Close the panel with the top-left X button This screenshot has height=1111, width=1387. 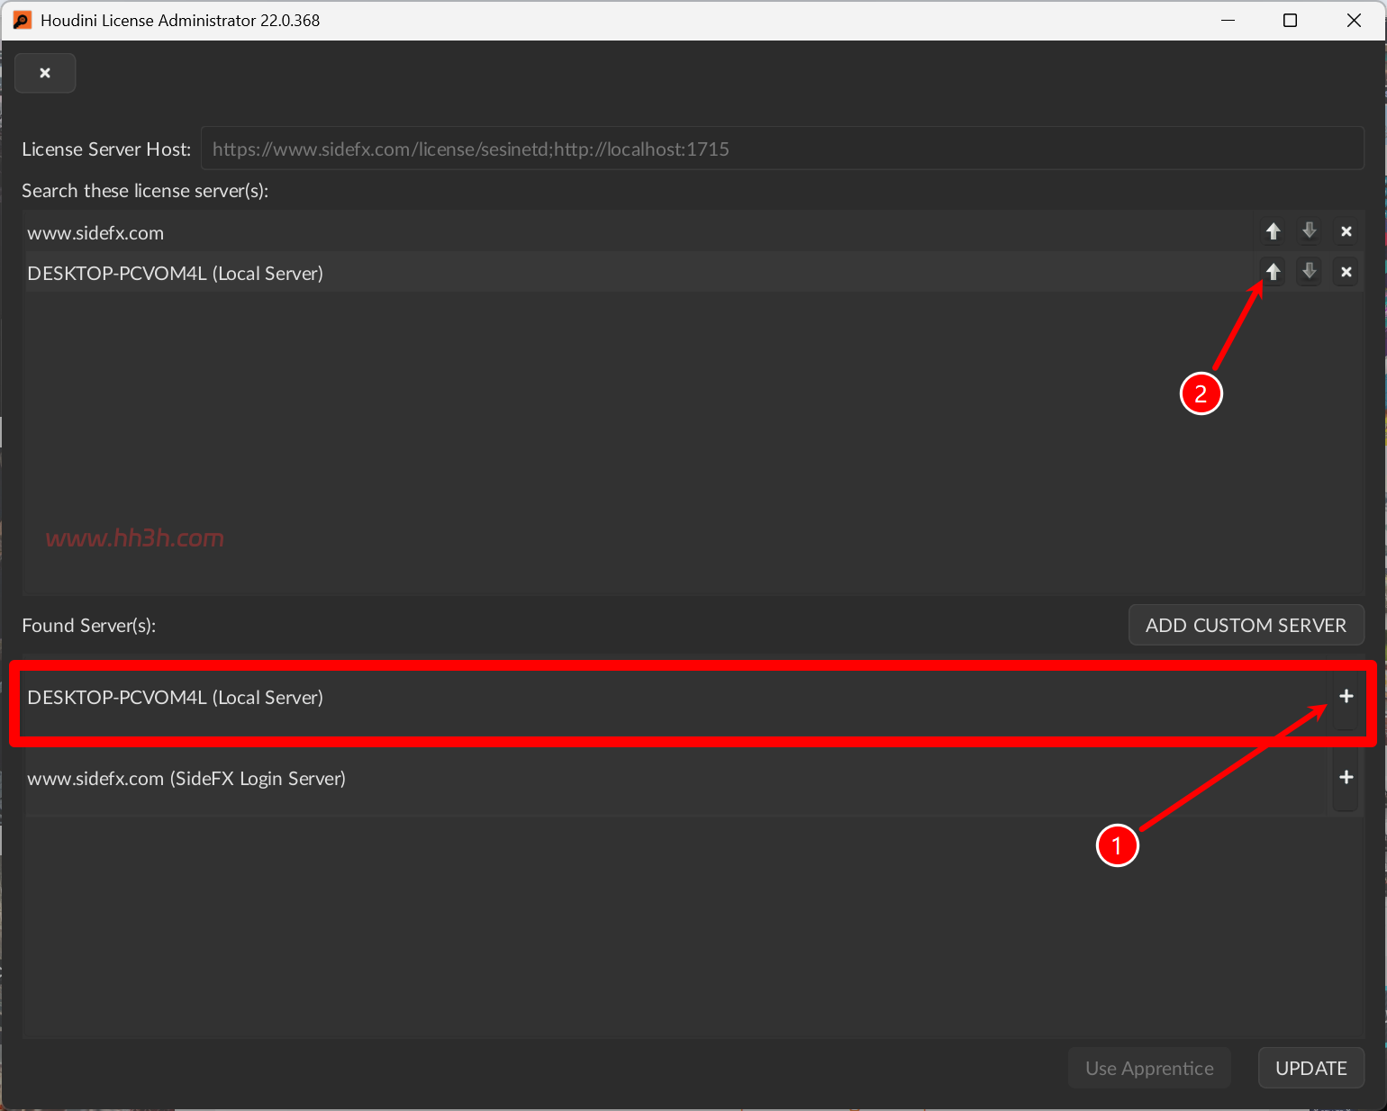coord(45,73)
